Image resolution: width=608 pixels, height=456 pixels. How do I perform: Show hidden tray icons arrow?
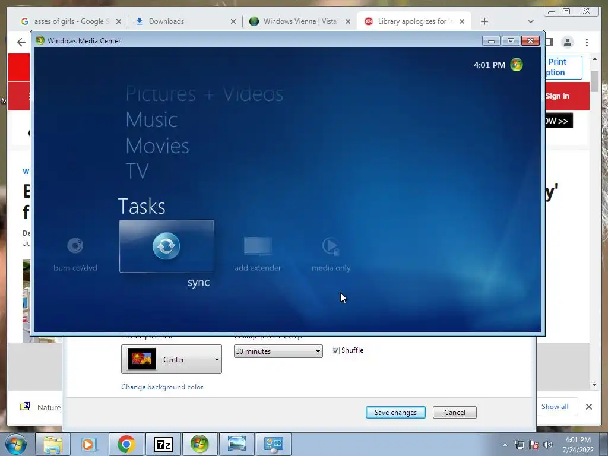(505, 445)
